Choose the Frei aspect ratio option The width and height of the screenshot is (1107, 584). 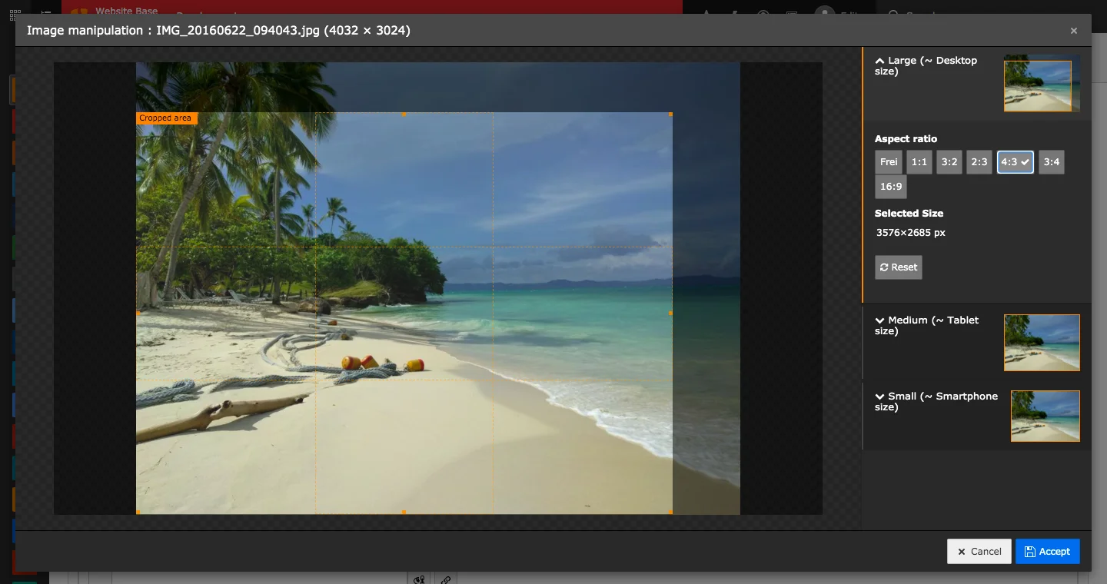coord(889,161)
